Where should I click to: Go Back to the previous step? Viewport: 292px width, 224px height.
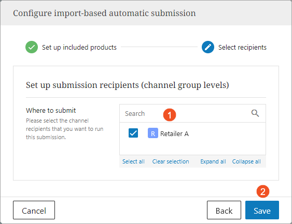pos(224,210)
